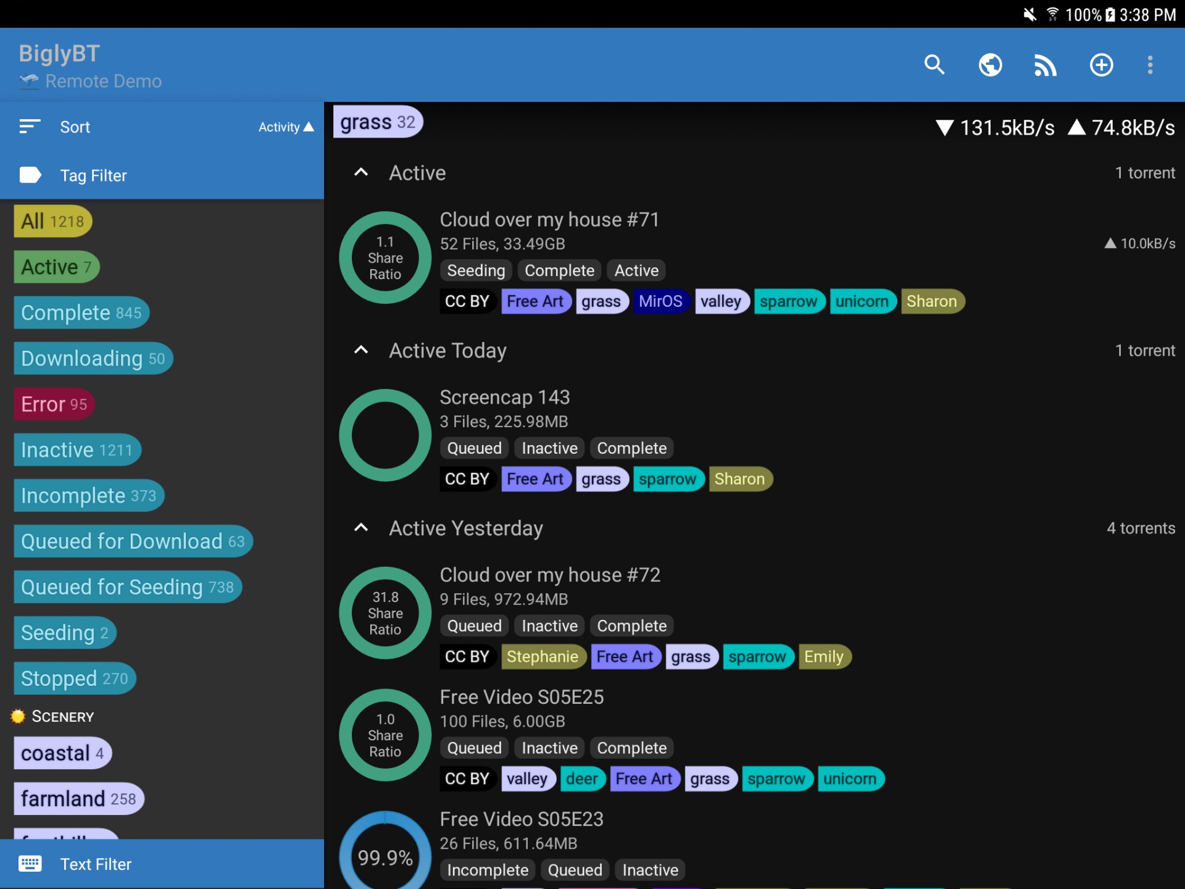This screenshot has height=889, width=1185.
Task: Collapse the Active Yesterday section
Action: (x=361, y=528)
